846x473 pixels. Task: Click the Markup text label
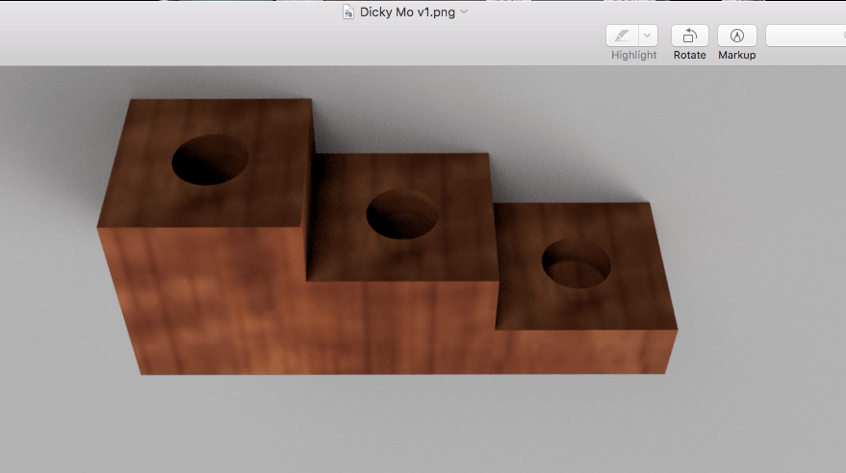[x=737, y=55]
